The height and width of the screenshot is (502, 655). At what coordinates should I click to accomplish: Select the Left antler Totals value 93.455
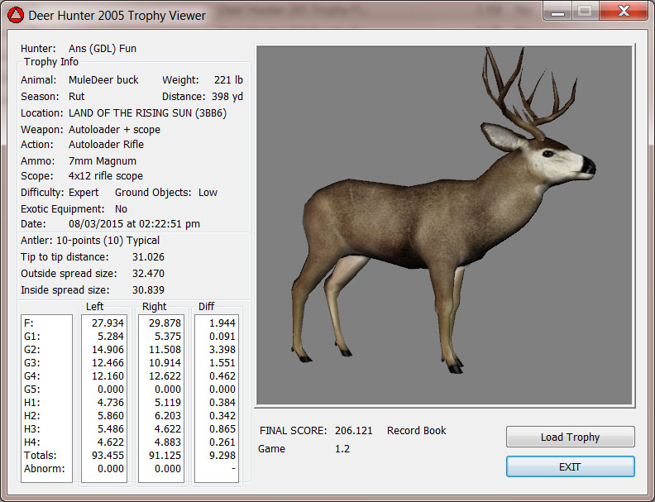point(106,455)
